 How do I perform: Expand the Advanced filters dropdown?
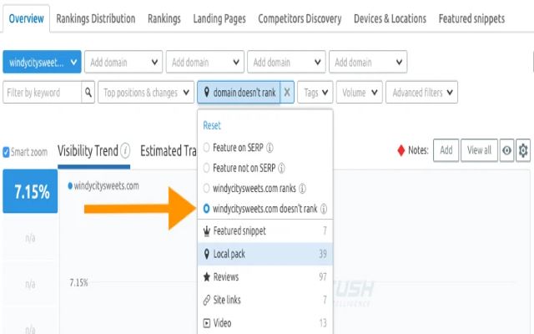(421, 93)
